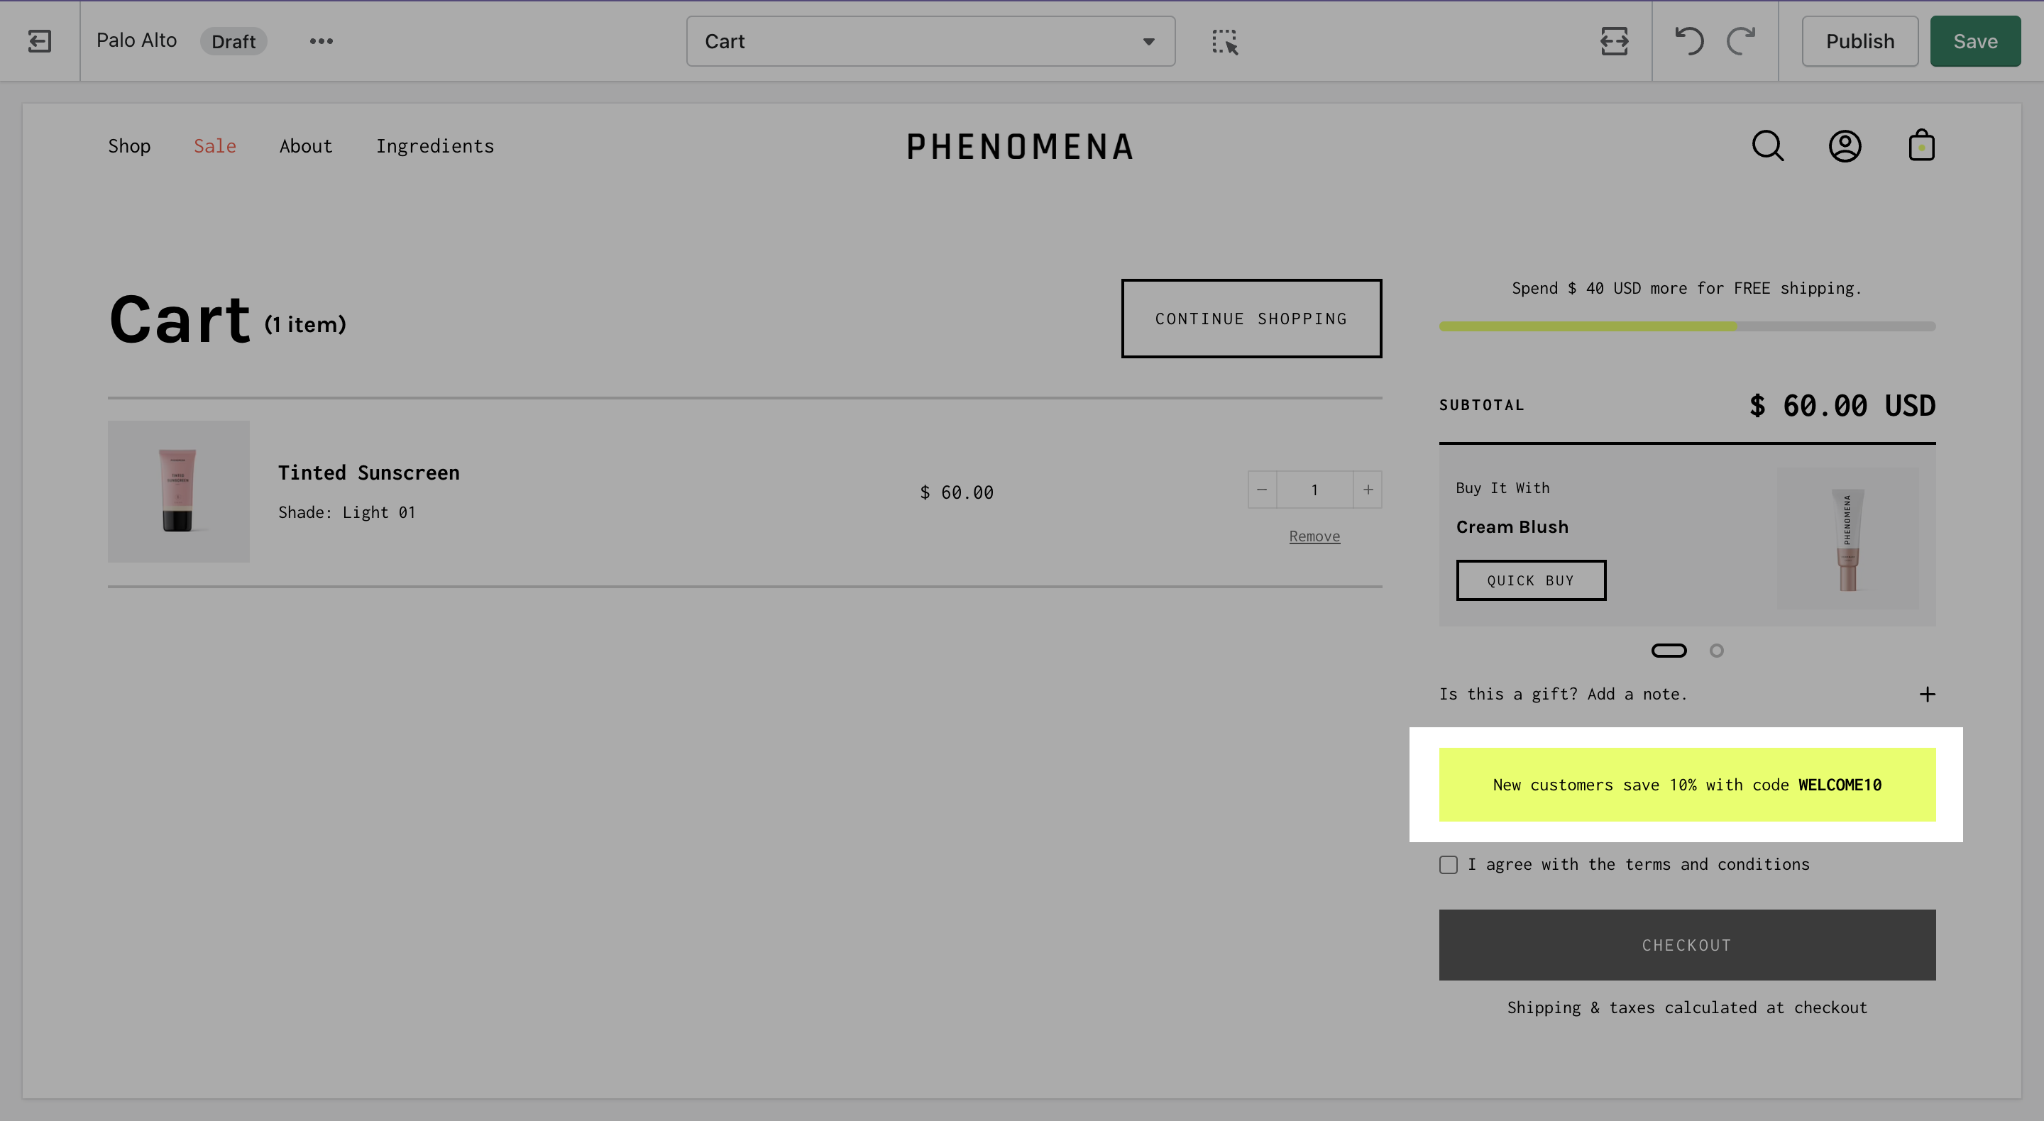This screenshot has width=2044, height=1121.
Task: Open the account profile icon
Action: 1845,146
